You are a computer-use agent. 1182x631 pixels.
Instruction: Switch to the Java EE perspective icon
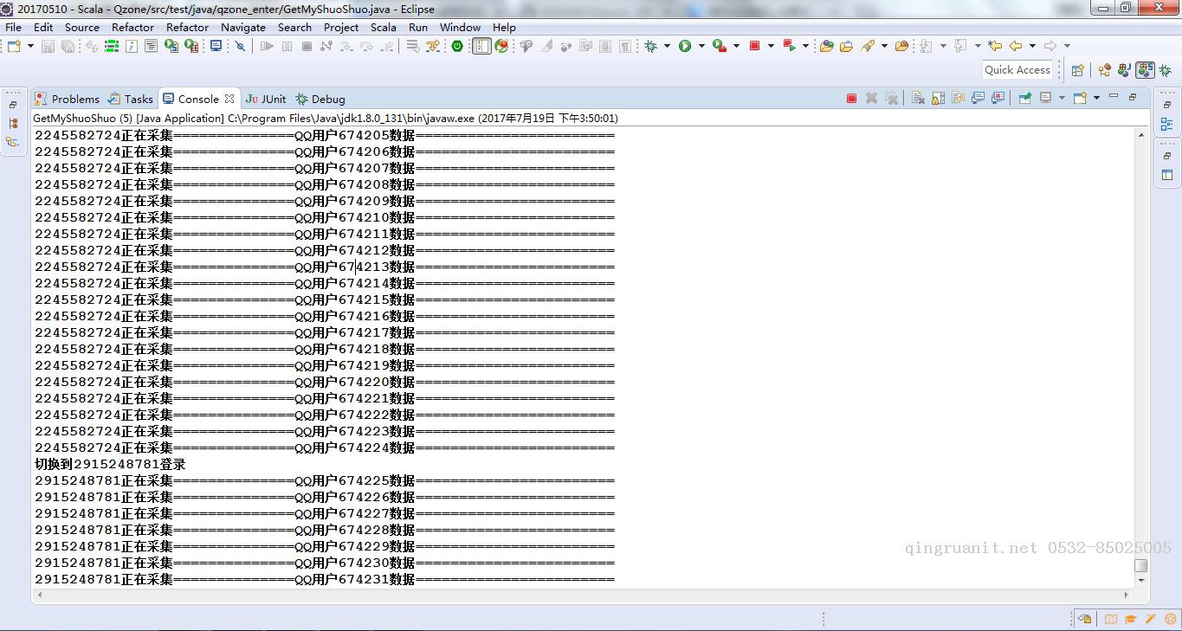pyautogui.click(x=1105, y=70)
